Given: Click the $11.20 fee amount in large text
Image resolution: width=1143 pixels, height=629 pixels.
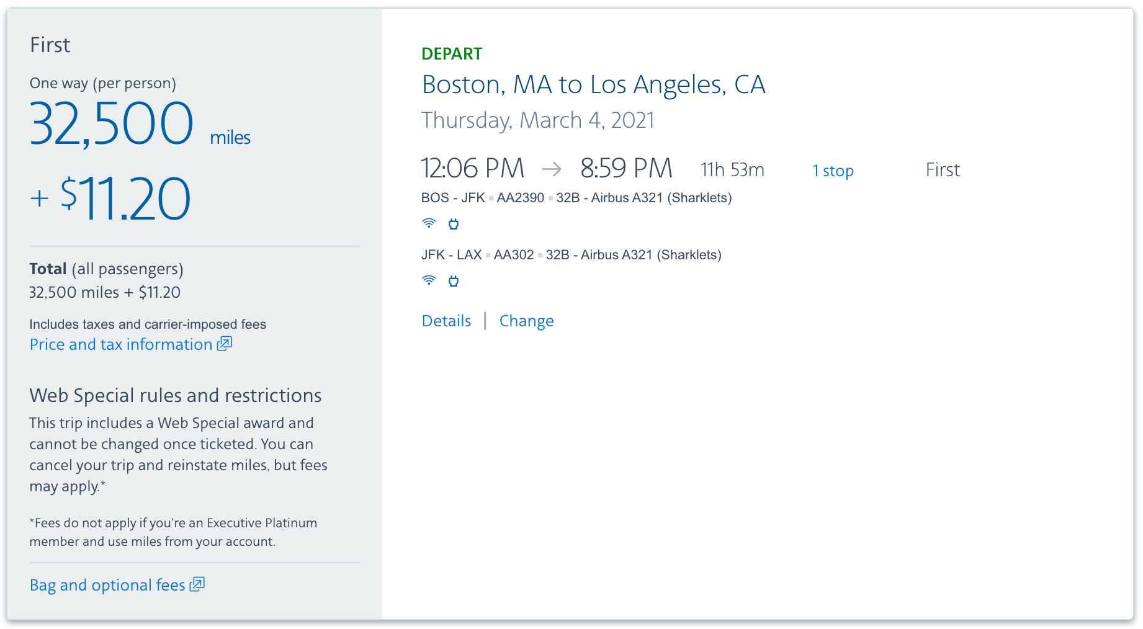Looking at the screenshot, I should pyautogui.click(x=125, y=199).
